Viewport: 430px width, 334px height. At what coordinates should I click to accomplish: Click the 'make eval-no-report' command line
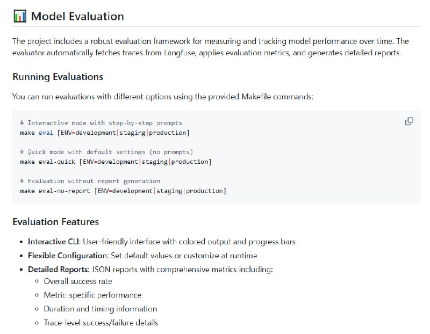(123, 191)
